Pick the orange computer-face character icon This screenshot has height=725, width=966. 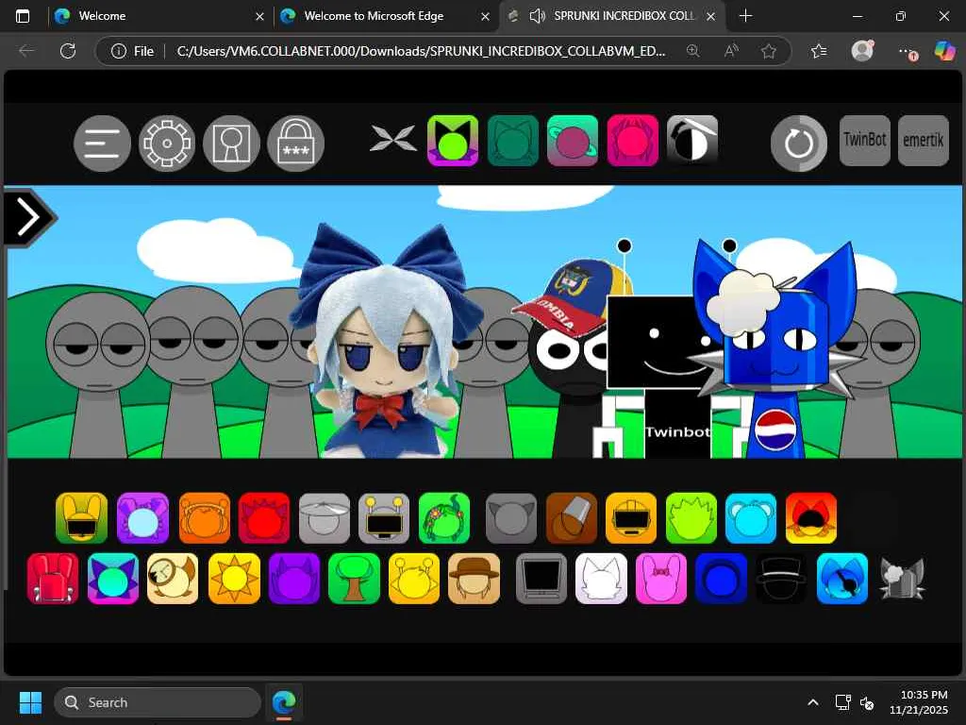(631, 518)
